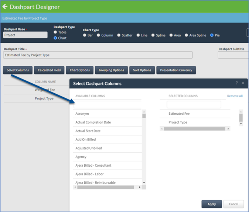Open Sort Options
Image resolution: width=249 pixels, height=212 pixels.
pyautogui.click(x=142, y=70)
